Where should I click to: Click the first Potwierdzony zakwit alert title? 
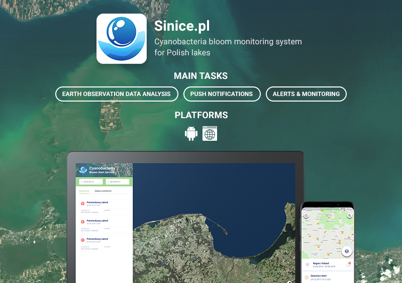(x=97, y=203)
